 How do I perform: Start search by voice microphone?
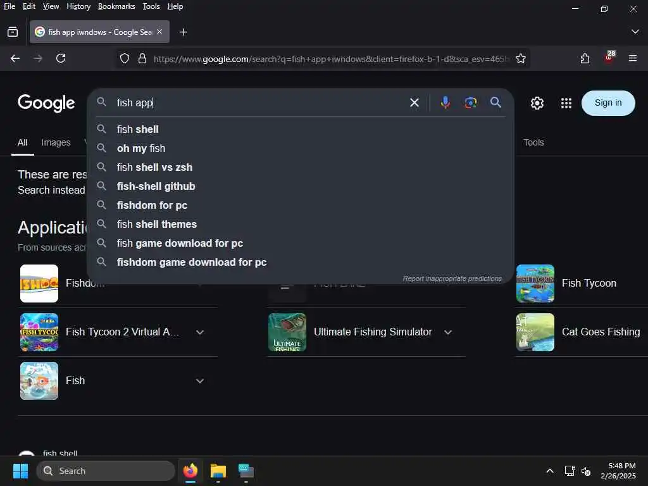tap(445, 103)
